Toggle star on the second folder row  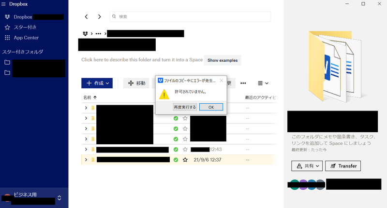point(185,118)
